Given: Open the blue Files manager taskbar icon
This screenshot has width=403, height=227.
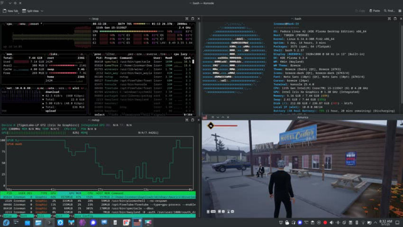Looking at the screenshot, I should click(27, 223).
